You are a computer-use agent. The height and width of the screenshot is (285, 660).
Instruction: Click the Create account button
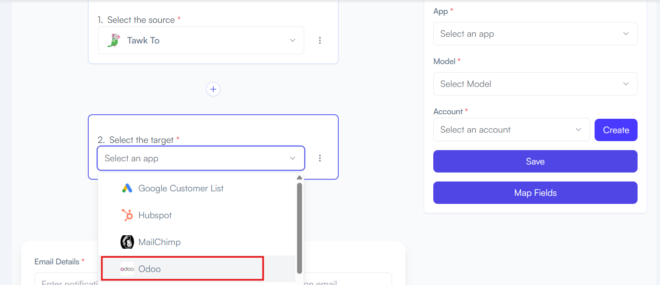click(x=616, y=130)
